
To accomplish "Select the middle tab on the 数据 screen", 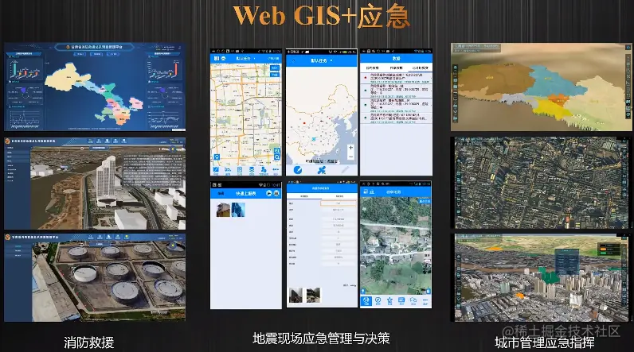I will click(396, 68).
